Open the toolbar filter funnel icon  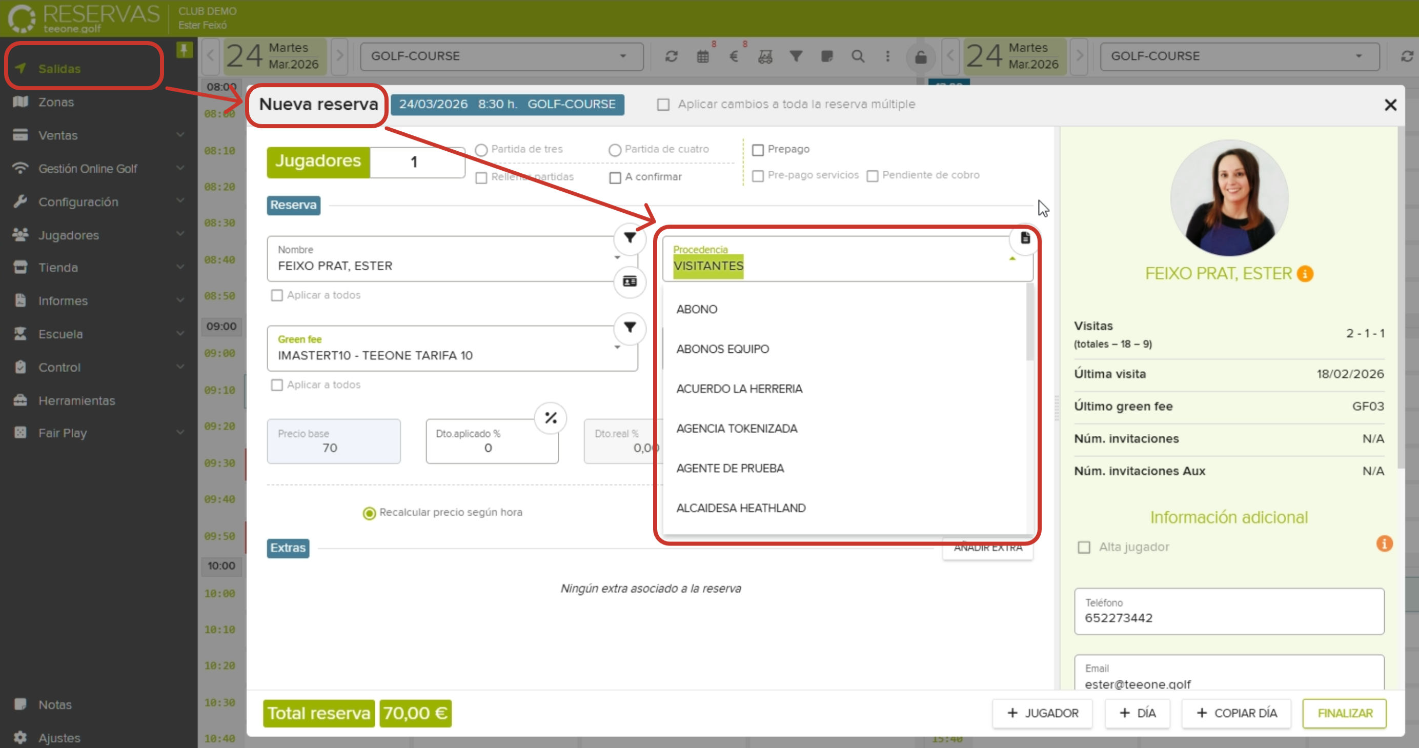796,56
